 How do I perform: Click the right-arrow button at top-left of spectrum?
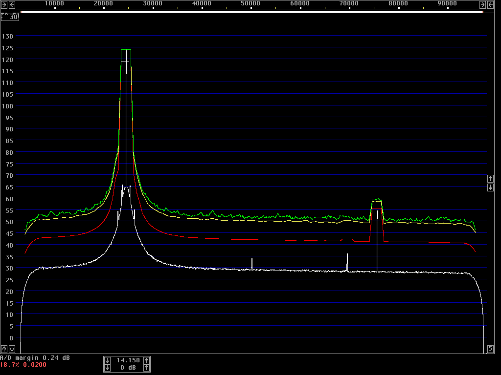pyautogui.click(x=4, y=4)
